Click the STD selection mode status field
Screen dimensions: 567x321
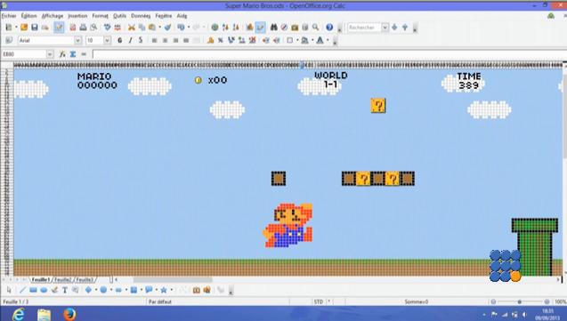tap(319, 301)
